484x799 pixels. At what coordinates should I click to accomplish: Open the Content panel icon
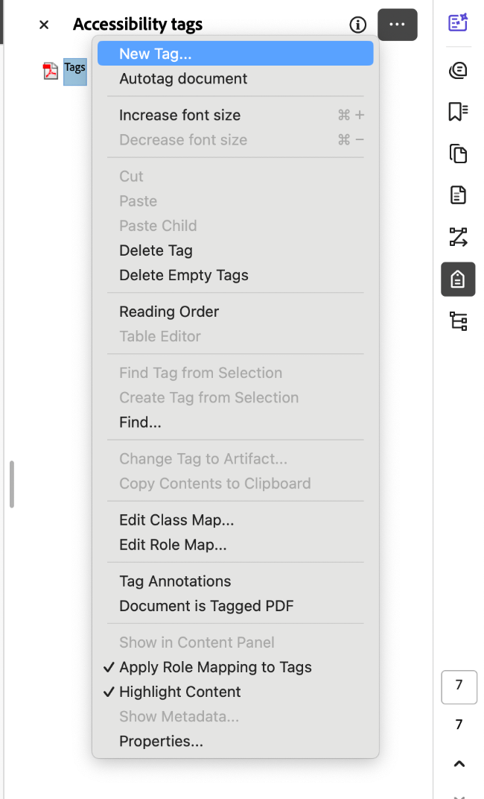point(457,195)
